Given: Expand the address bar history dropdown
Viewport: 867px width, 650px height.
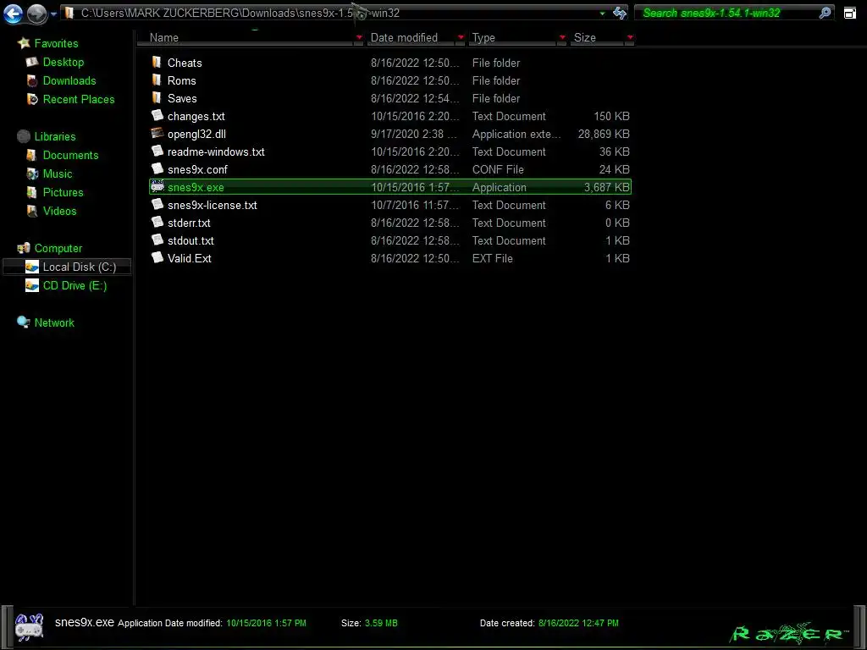Looking at the screenshot, I should (x=602, y=14).
